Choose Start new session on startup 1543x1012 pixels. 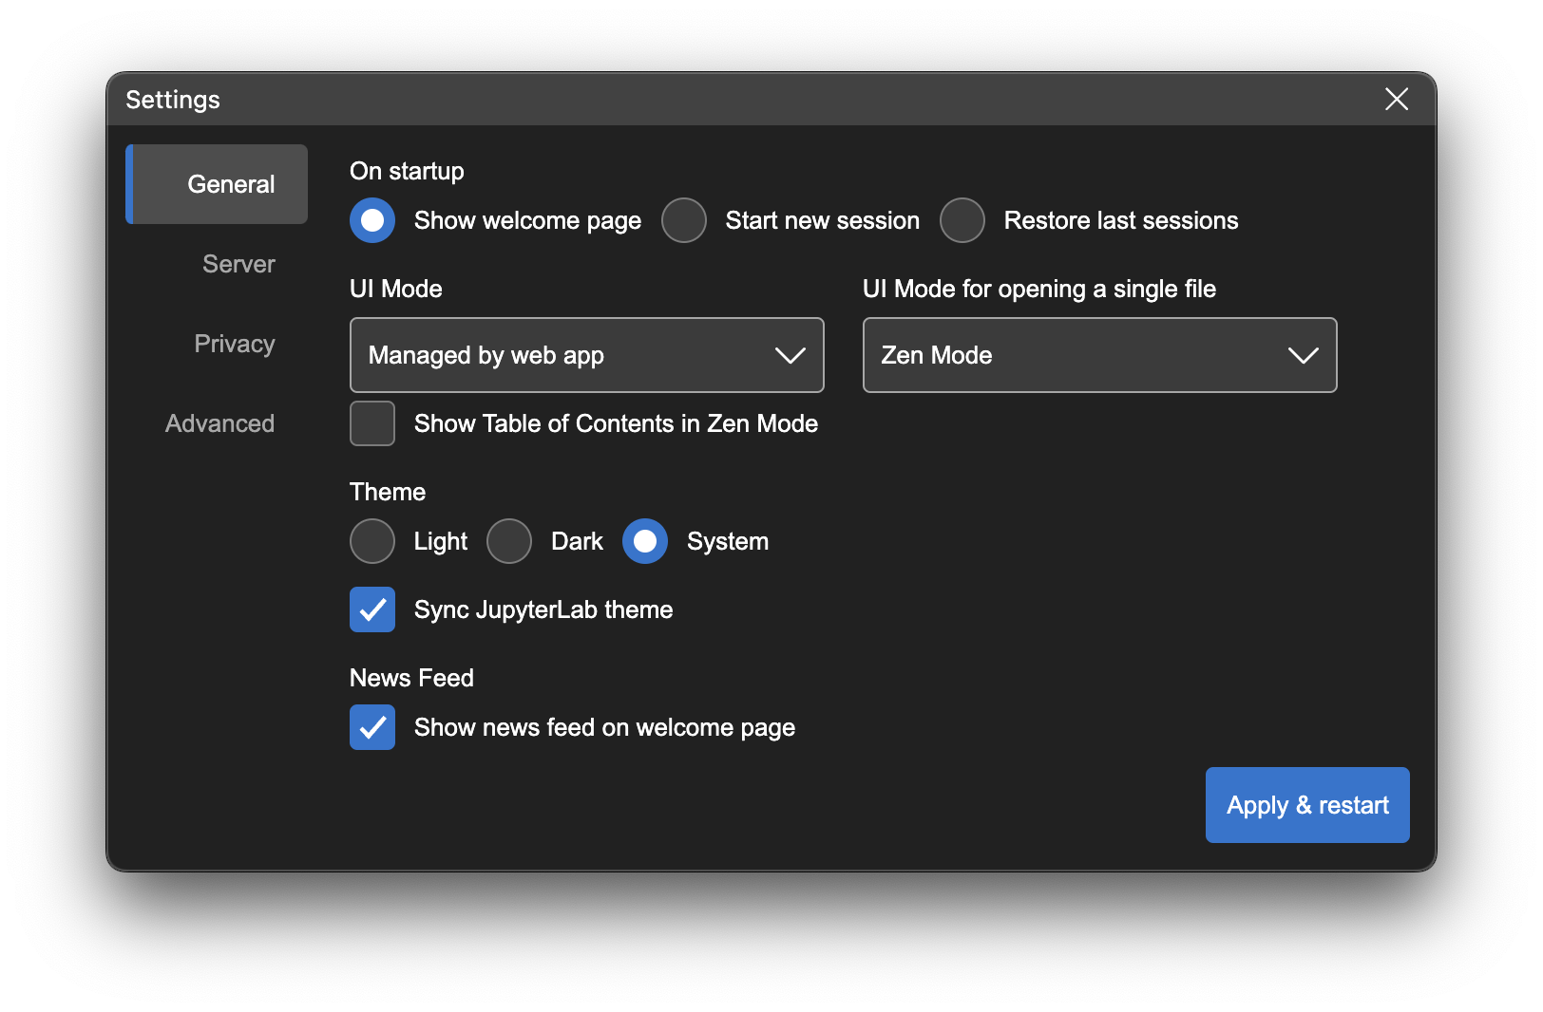(x=684, y=220)
